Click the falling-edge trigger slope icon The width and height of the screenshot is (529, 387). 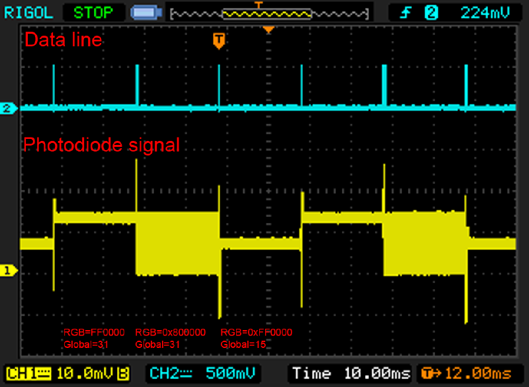(405, 11)
